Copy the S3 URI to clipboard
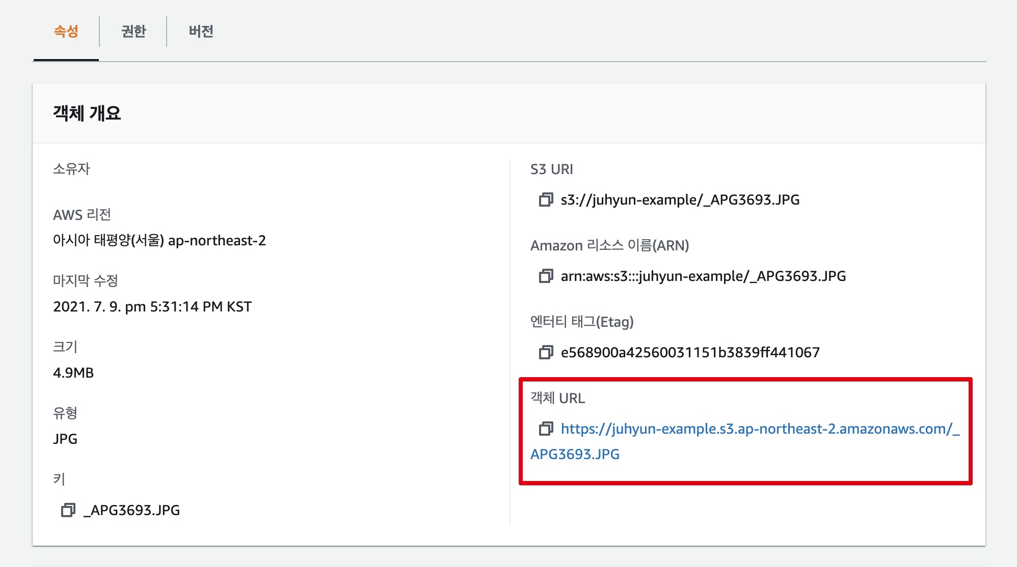Viewport: 1017px width, 567px height. (x=546, y=200)
